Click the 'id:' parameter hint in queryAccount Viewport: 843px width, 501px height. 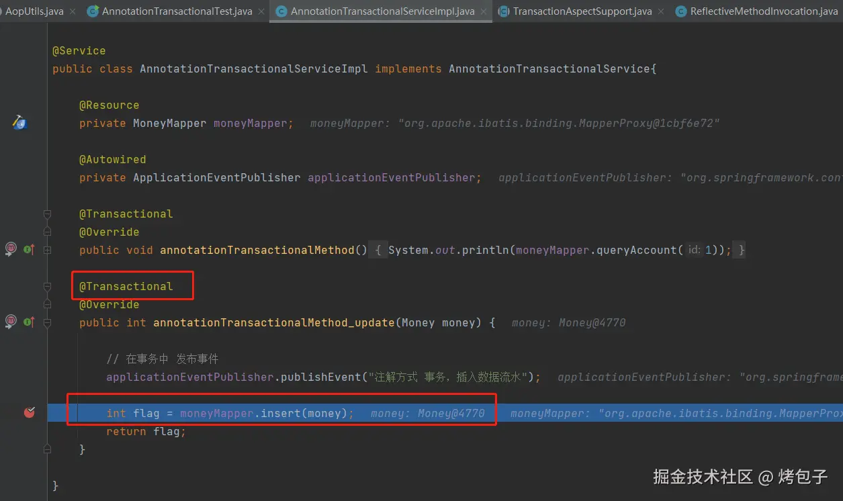[694, 250]
